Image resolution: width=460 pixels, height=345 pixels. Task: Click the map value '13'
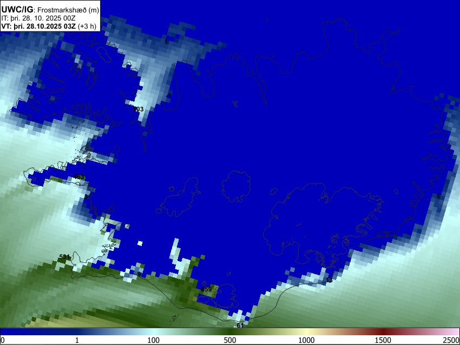click(x=329, y=280)
